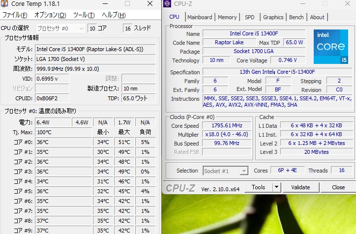Select the CPU tab in CPU-Z
Screen dimensions: 356x234
click(174, 17)
